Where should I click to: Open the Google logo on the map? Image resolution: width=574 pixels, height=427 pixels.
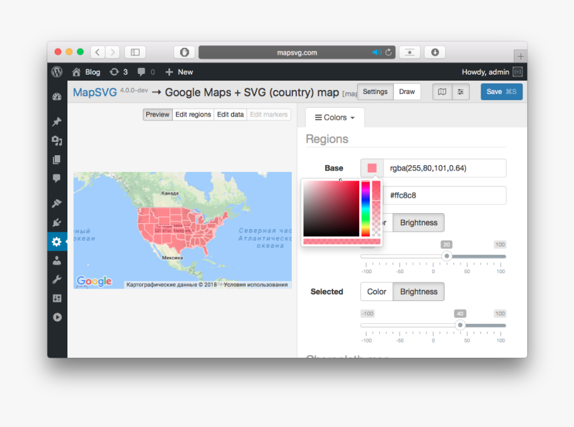click(x=94, y=281)
